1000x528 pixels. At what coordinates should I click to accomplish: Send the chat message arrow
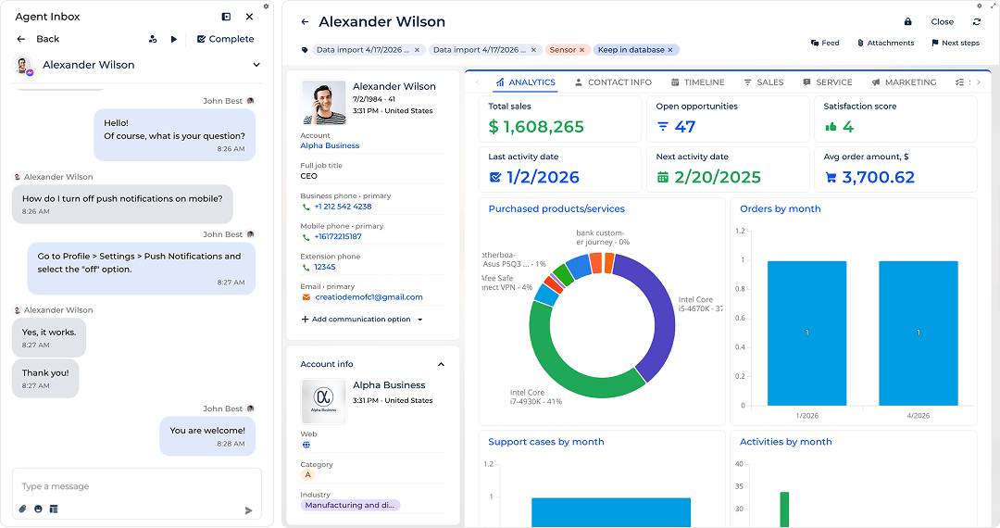(248, 510)
